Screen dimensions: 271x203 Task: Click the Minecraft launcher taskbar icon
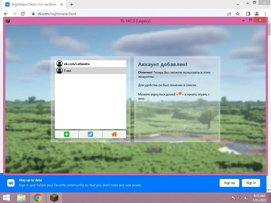[54, 198]
